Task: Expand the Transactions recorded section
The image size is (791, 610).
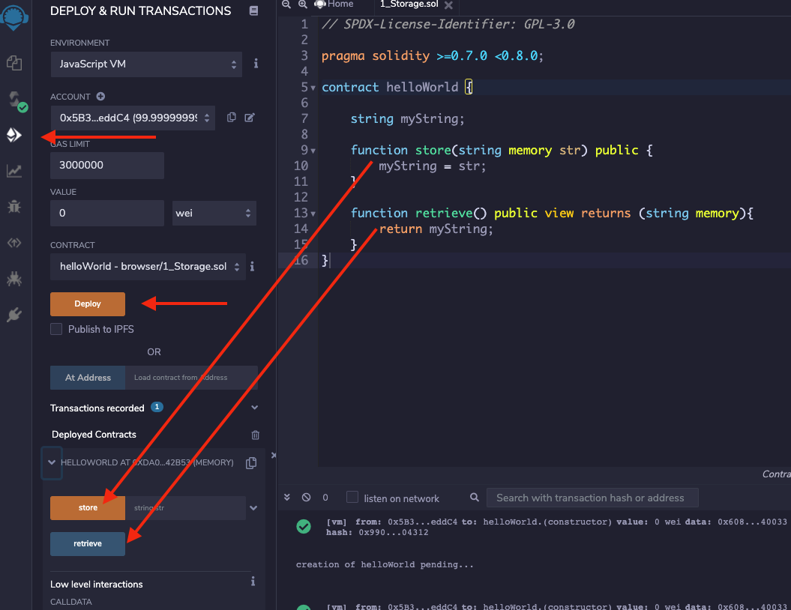Action: click(x=254, y=408)
